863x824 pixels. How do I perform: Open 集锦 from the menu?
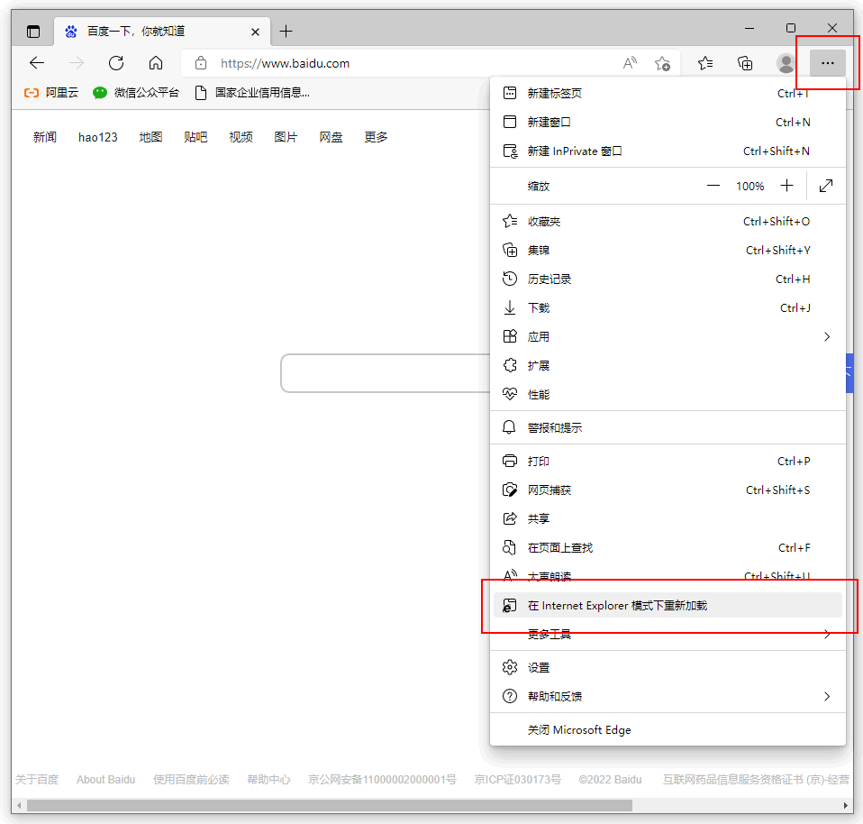(668, 250)
